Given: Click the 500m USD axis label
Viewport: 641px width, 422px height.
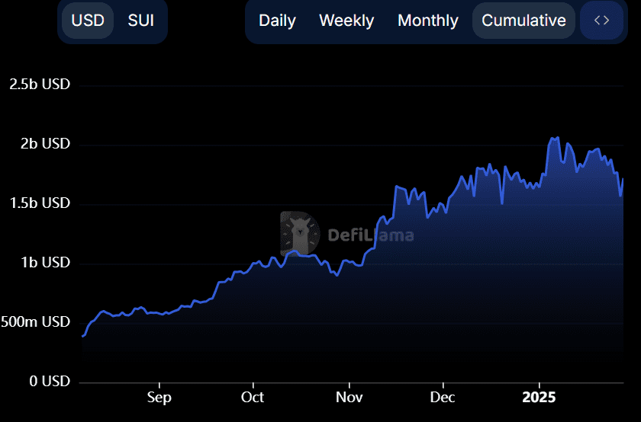Looking at the screenshot, I should tap(35, 322).
